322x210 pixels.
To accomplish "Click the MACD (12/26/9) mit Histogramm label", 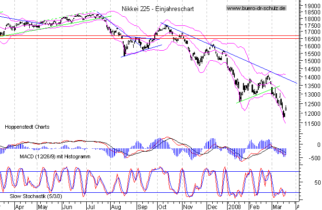I will (55, 157).
